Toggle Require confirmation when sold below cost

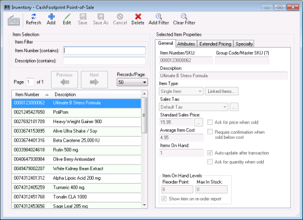[210, 132]
